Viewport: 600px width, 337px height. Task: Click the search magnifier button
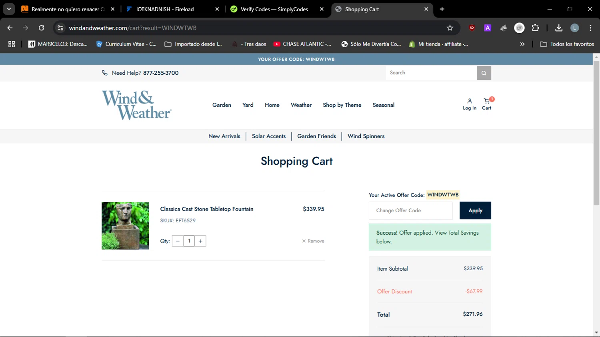click(x=484, y=73)
